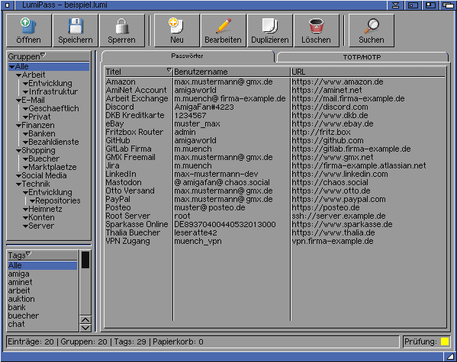The width and height of the screenshot is (457, 362).
Task: Collapse the Finanzen group arrow
Action: pos(18,126)
